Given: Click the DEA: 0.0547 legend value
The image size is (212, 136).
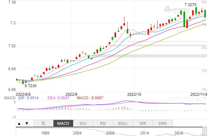Looking at the screenshot, I should click(x=58, y=97).
